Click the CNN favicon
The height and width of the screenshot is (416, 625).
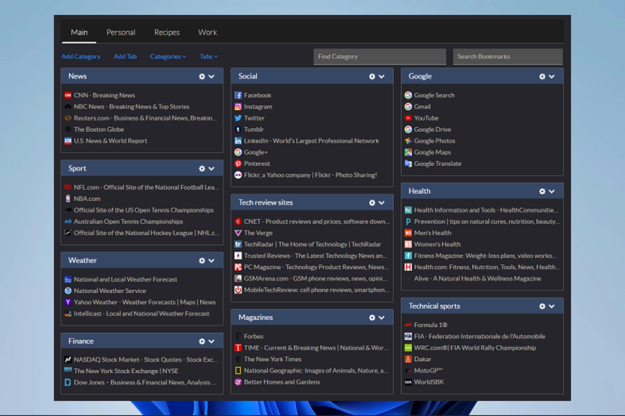click(x=68, y=95)
